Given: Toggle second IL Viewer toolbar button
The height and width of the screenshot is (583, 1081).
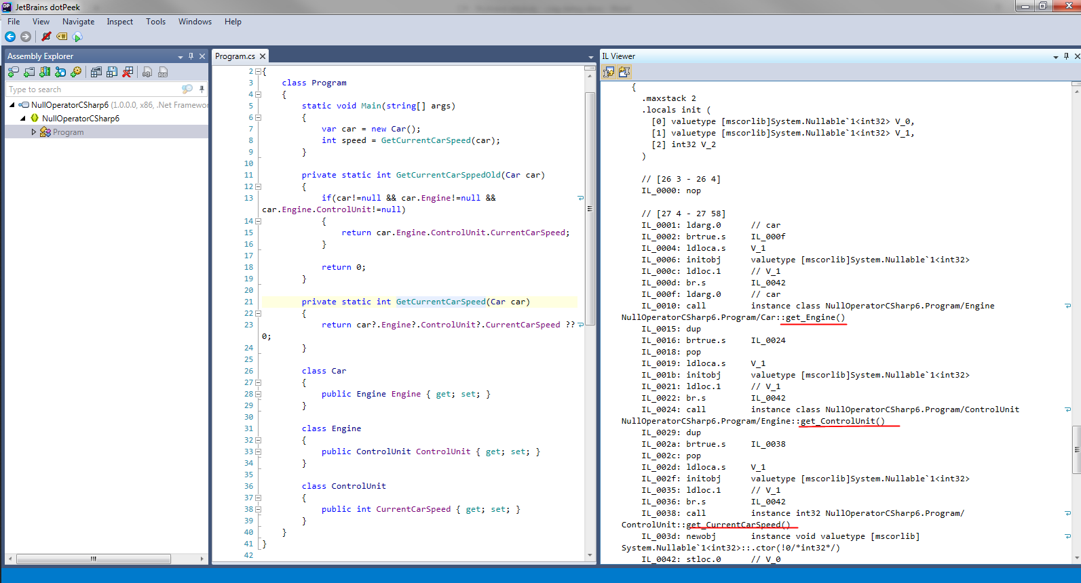Looking at the screenshot, I should (624, 72).
